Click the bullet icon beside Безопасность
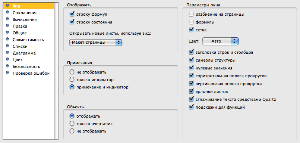Viewport: 300px width, 143px height. (7, 66)
